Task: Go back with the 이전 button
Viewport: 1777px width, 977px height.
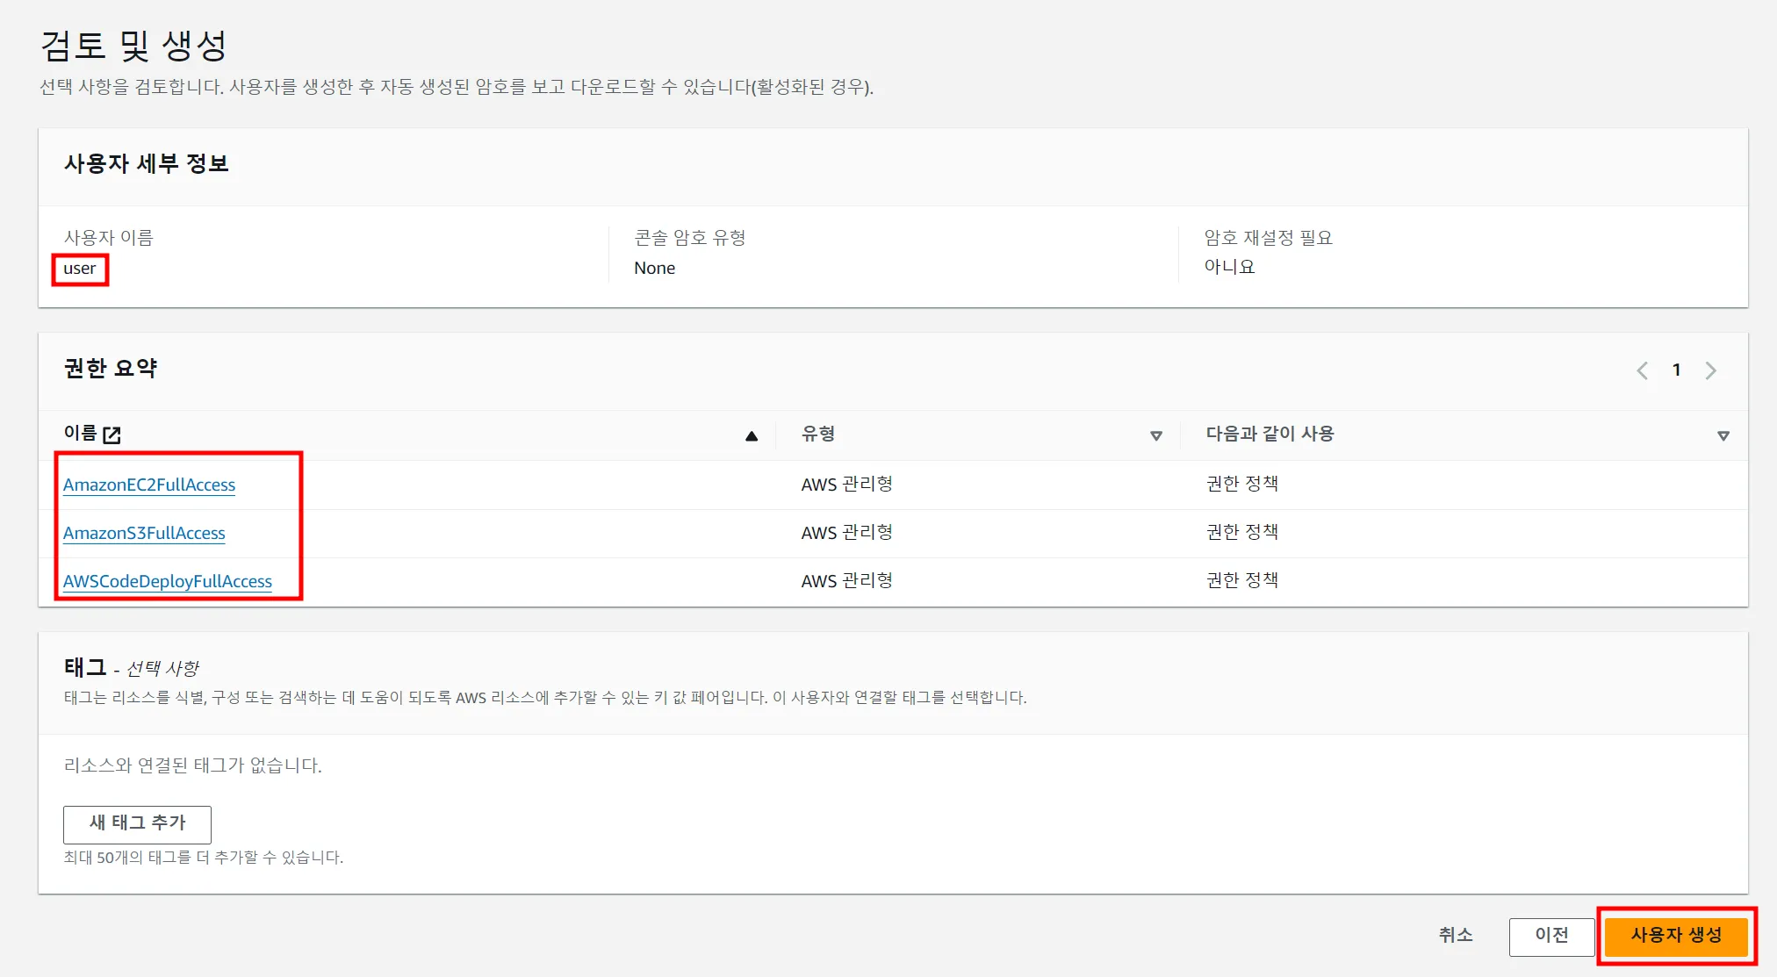Action: (1551, 937)
